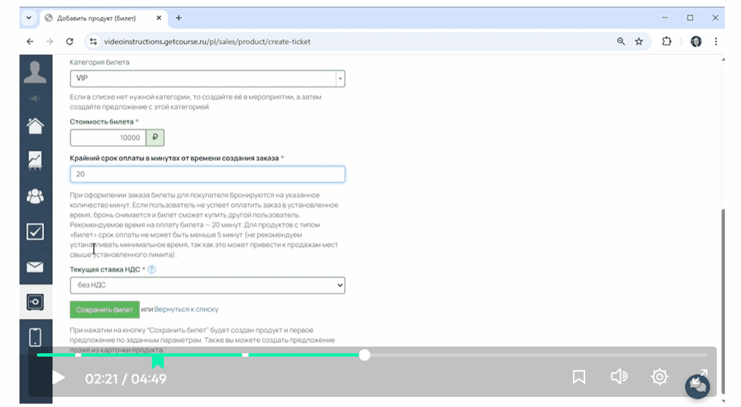The height and width of the screenshot is (407, 741).
Task: Open the browser tab list chevron
Action: 29,17
